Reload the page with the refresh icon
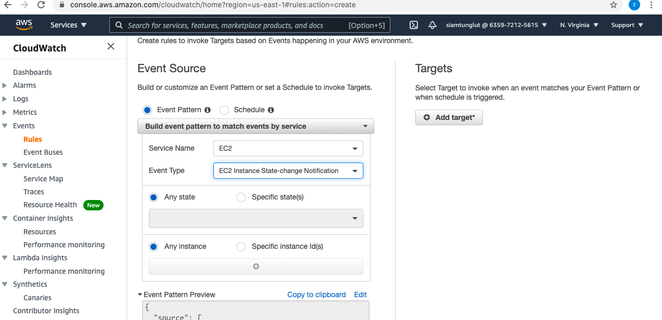Screen dimensions: 662x320 click(41, 5)
